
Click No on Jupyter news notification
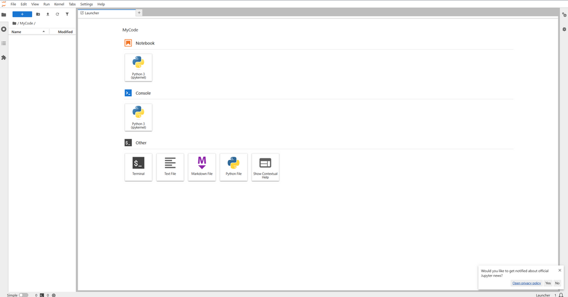point(557,283)
